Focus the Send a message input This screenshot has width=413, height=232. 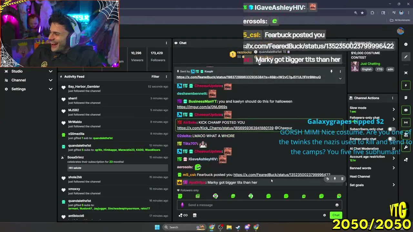[259, 205]
